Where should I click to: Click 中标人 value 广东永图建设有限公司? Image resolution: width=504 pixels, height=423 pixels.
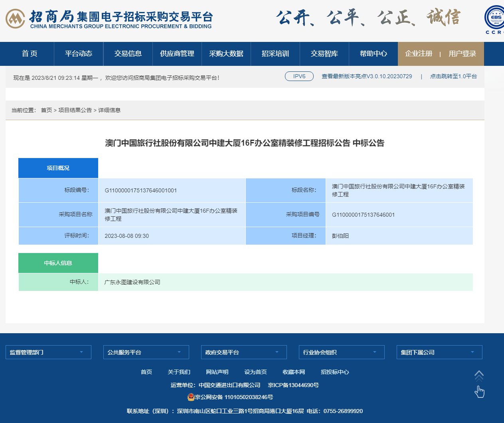point(132,282)
